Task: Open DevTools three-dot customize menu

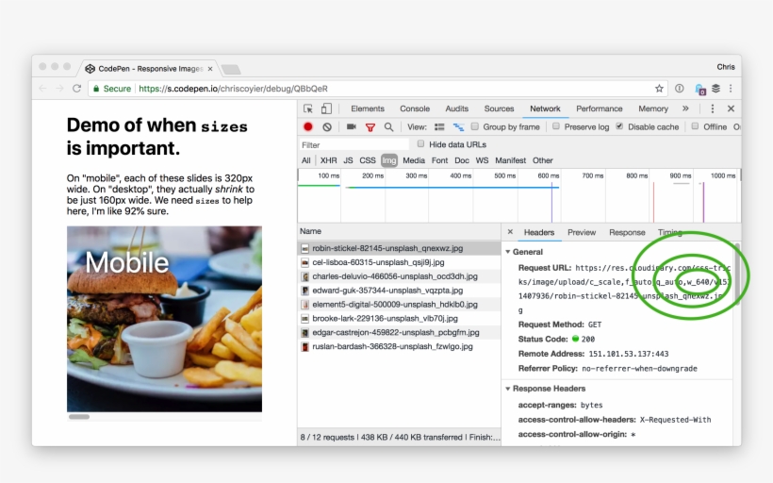Action: click(713, 108)
